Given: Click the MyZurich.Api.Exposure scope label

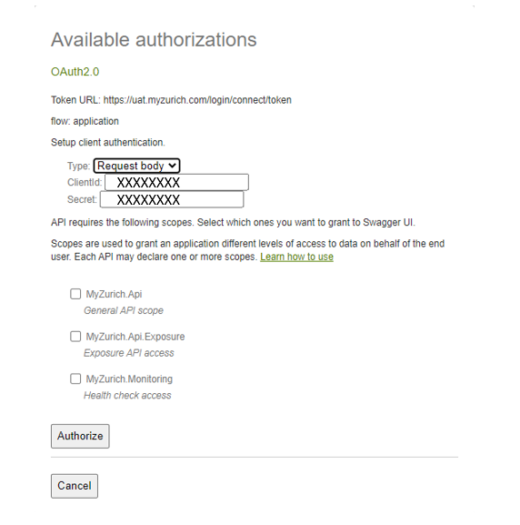Looking at the screenshot, I should 135,337.
